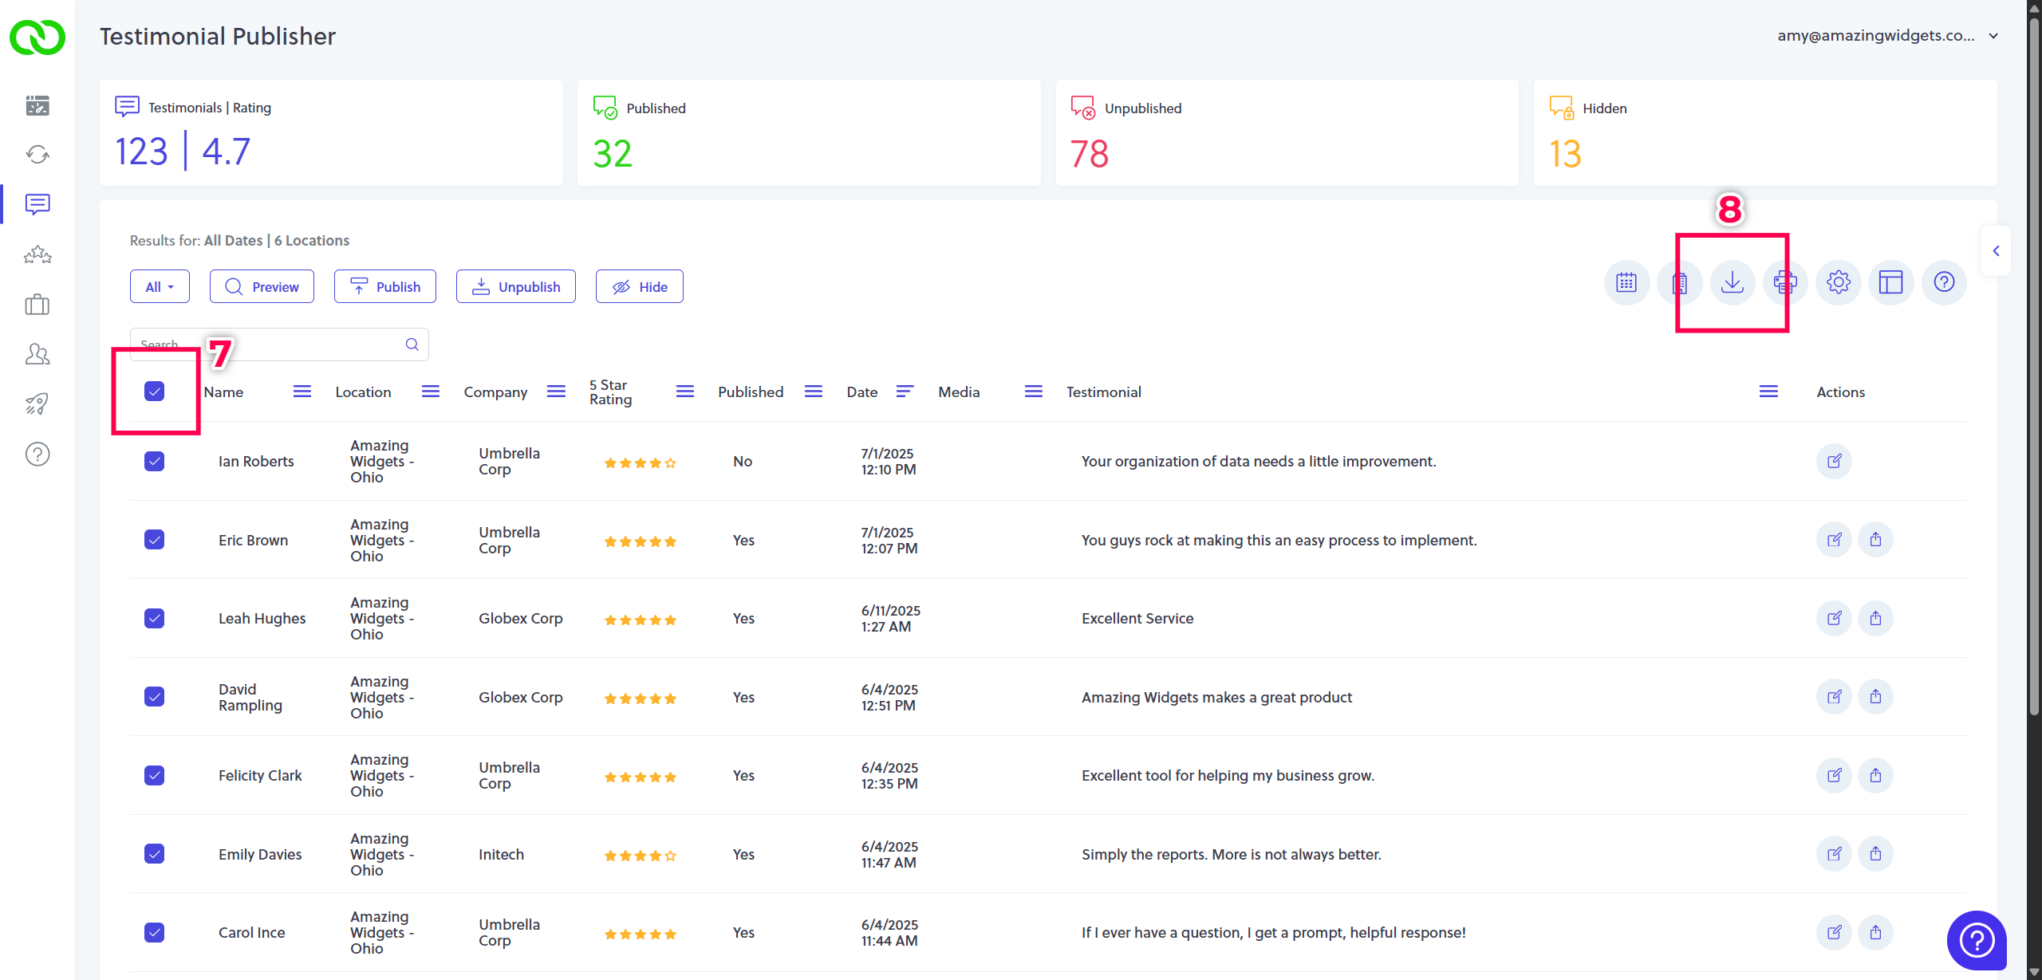Open the rocket icon in sidebar
Viewport: 2042px width, 980px height.
pyautogui.click(x=37, y=404)
